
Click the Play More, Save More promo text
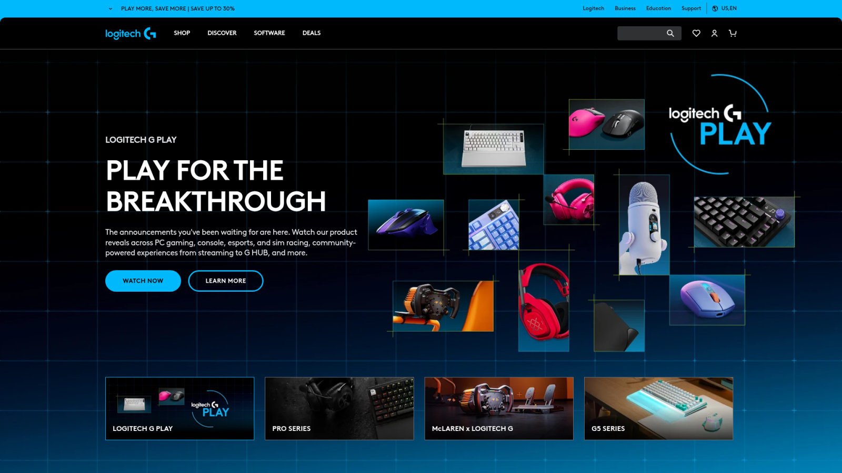pos(178,8)
